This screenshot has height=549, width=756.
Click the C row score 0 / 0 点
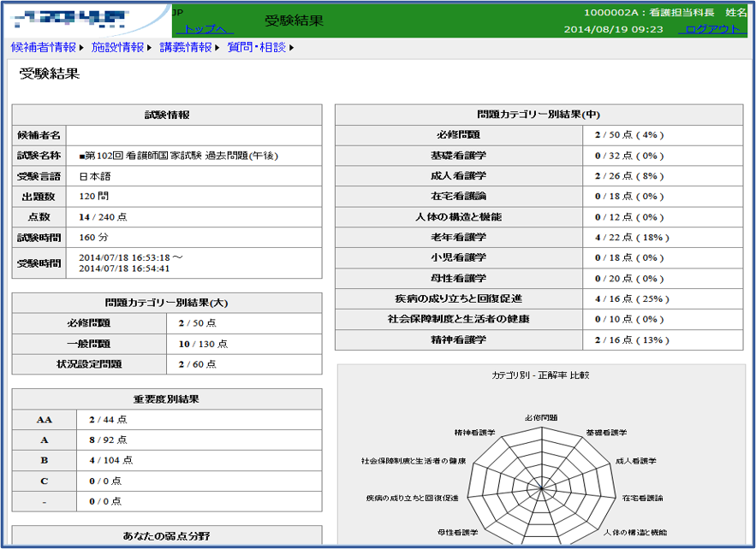coord(105,481)
